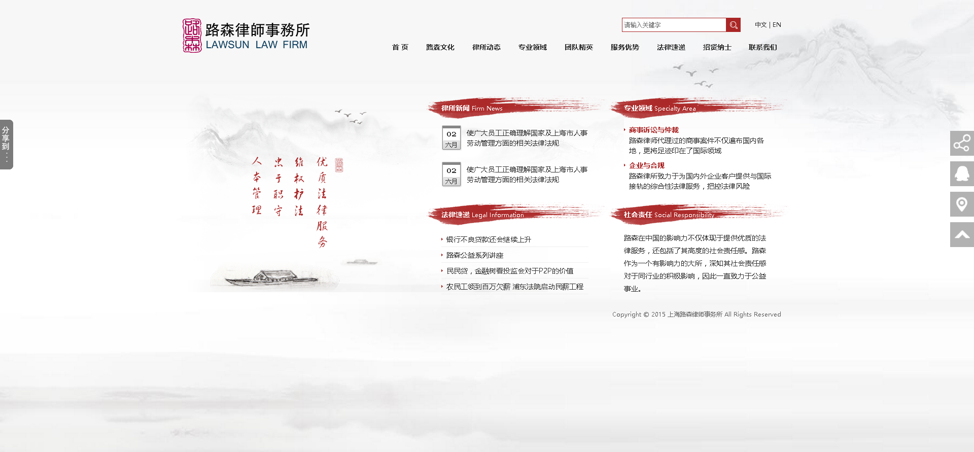Click the first 02 六月 date icon
This screenshot has width=974, height=452.
pos(451,138)
